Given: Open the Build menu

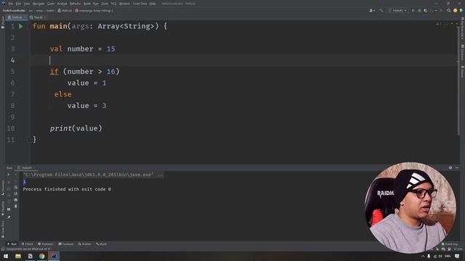Looking at the screenshot, I should point(87,4).
